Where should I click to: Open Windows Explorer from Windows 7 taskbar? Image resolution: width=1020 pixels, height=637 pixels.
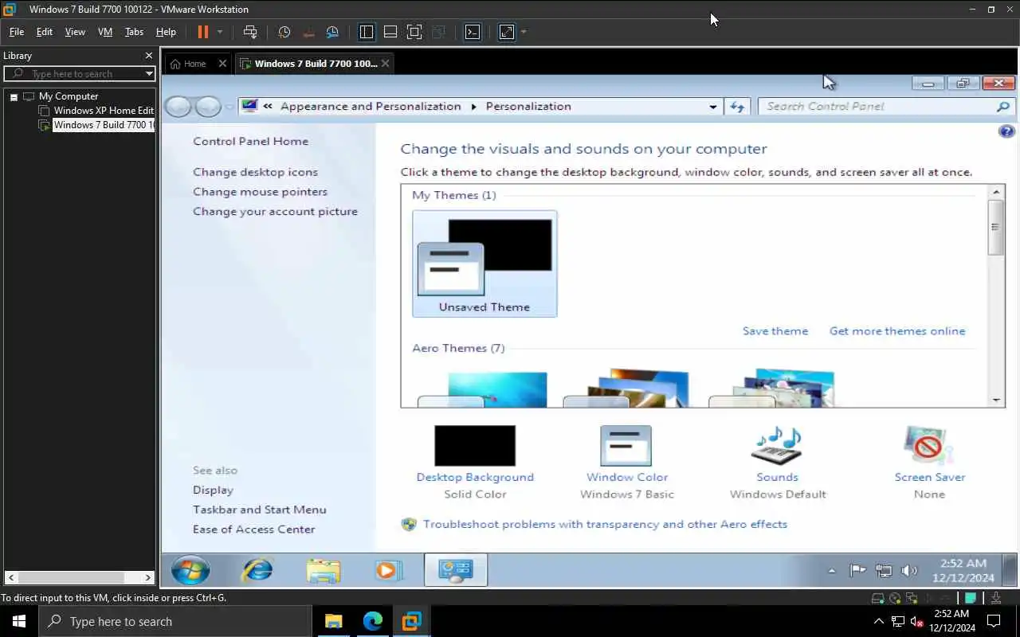tap(324, 570)
